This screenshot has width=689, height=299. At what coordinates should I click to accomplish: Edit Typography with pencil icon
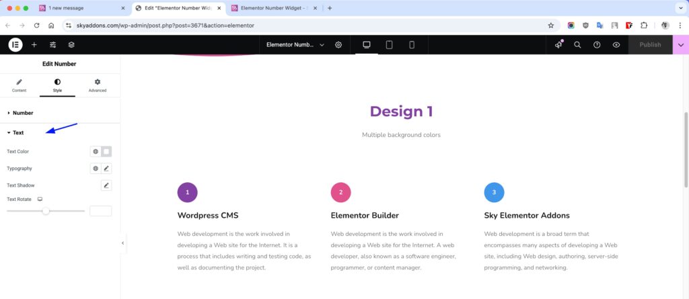(106, 168)
